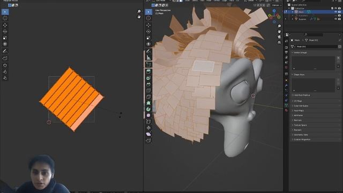Viewport: 343px width, 193px height.
Task: Collapse the Shape Keys panel
Action: point(293,75)
